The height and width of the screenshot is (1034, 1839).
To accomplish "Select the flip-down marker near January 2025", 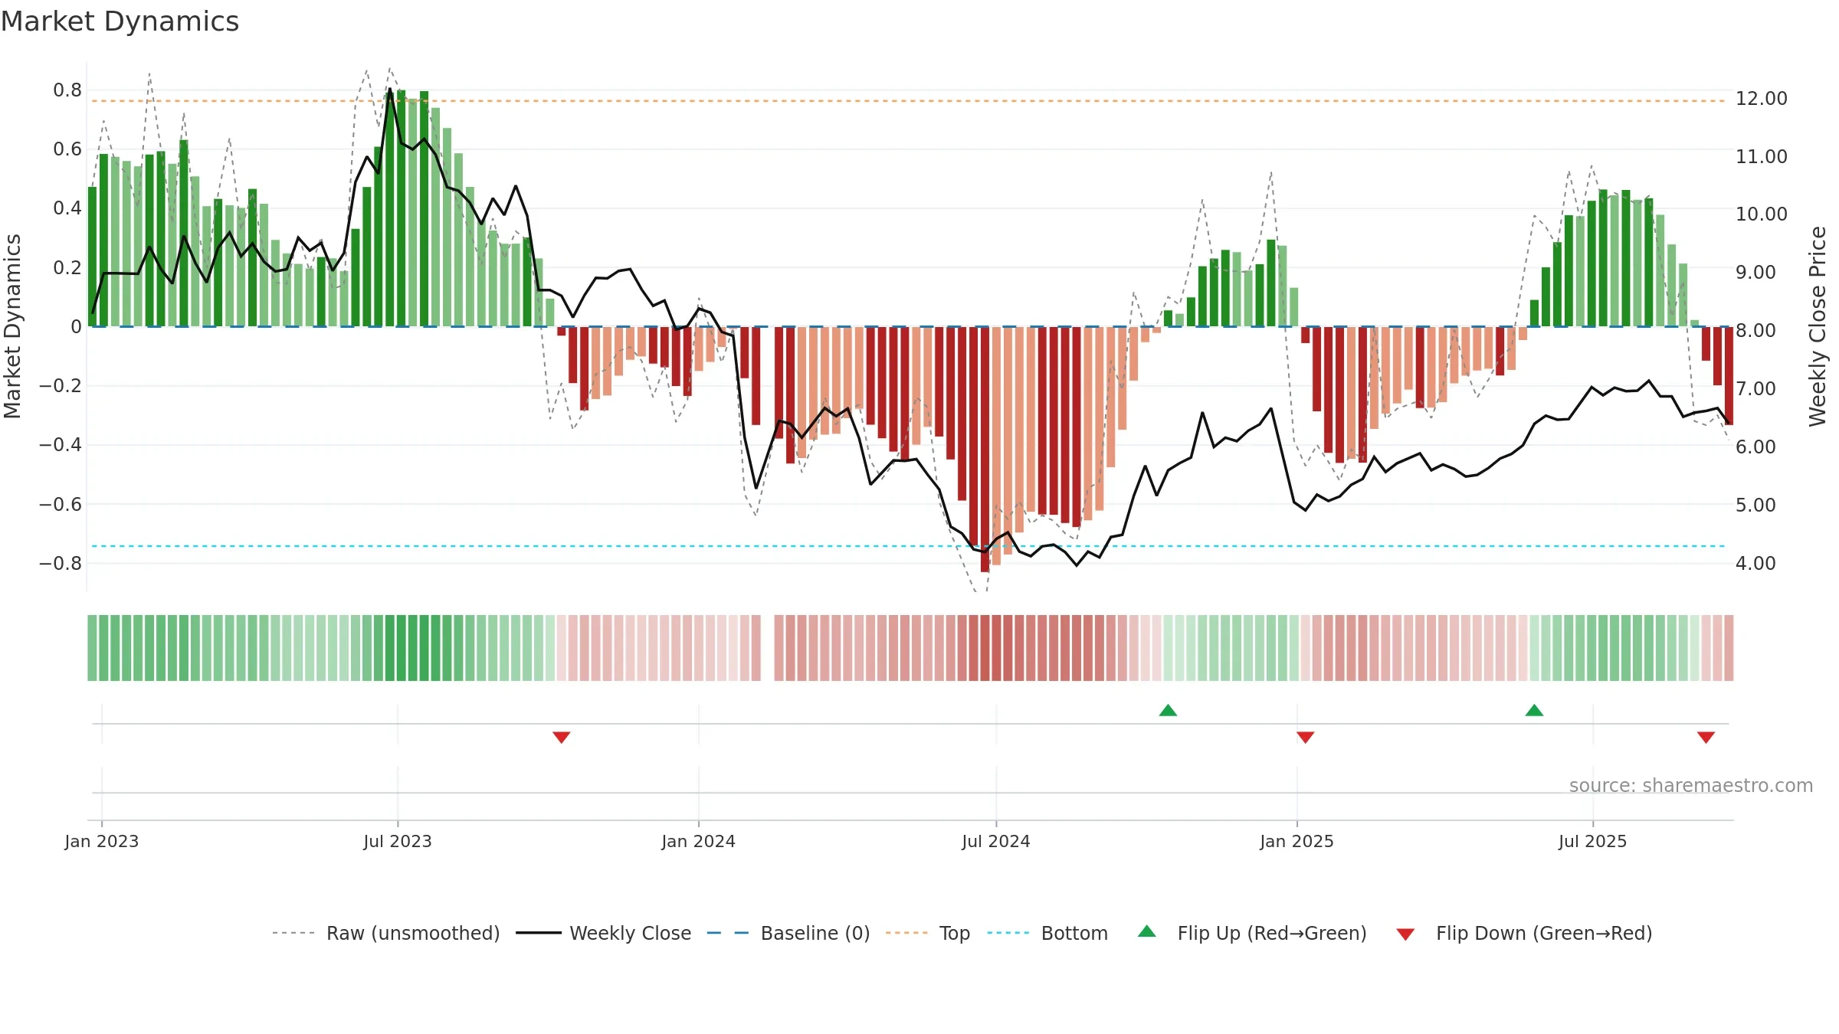I will [1306, 737].
